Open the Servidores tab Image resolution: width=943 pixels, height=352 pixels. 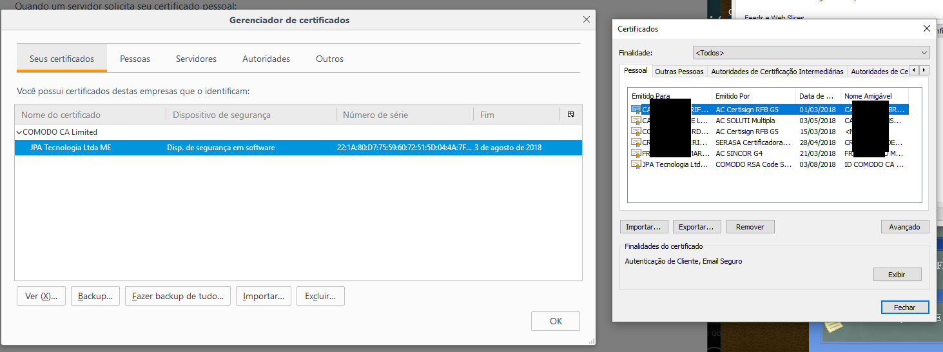click(x=196, y=59)
